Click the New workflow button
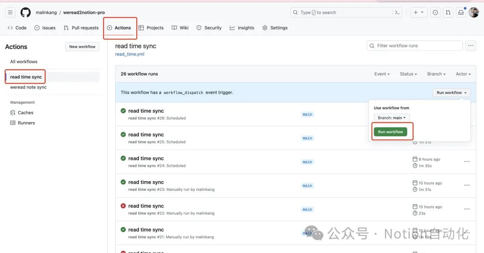This screenshot has height=253, width=484. (x=82, y=46)
